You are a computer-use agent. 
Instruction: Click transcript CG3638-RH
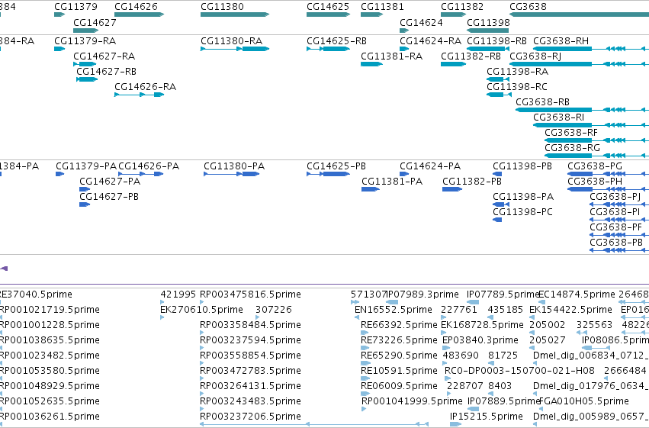(x=591, y=49)
